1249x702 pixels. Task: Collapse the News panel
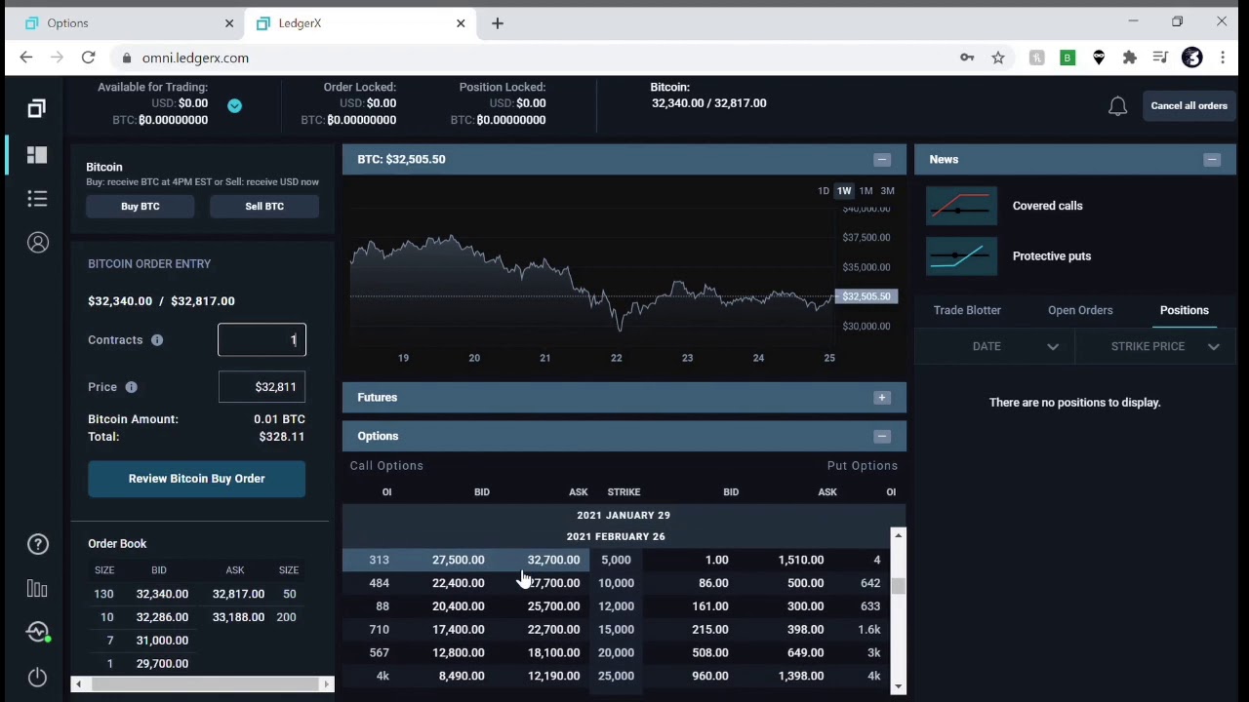click(x=1212, y=160)
